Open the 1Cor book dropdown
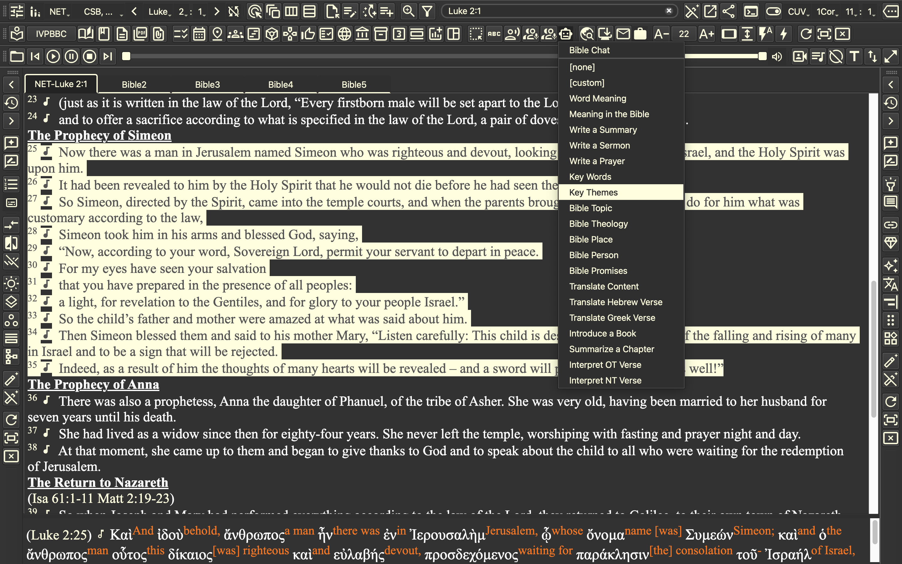Image resolution: width=902 pixels, height=564 pixels. click(x=827, y=12)
